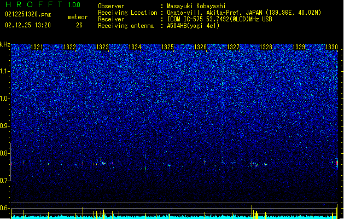Image resolution: width=344 pixels, height=219 pixels.
Task: Click the Receiving antenna label
Action: click(126, 26)
